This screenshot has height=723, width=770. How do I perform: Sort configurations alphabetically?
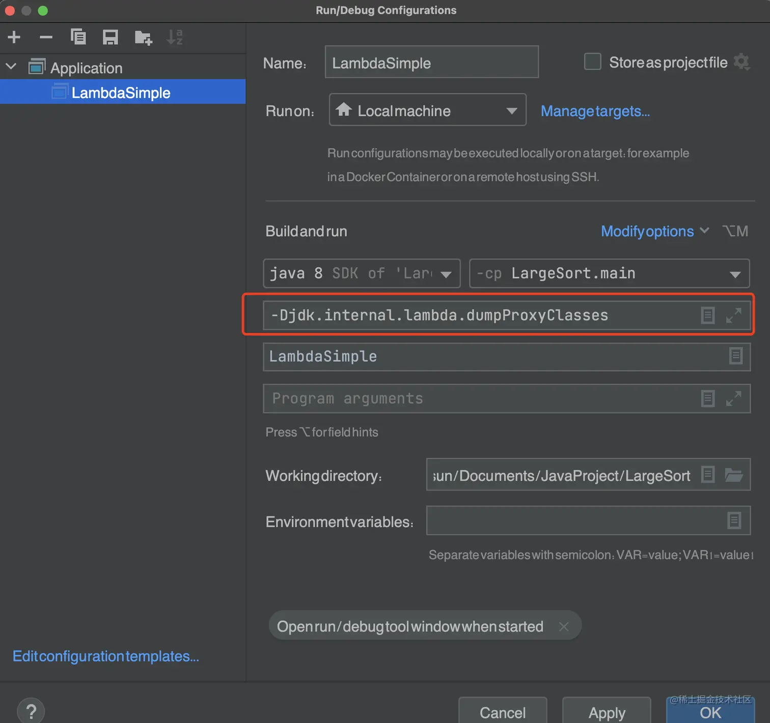[x=175, y=37]
